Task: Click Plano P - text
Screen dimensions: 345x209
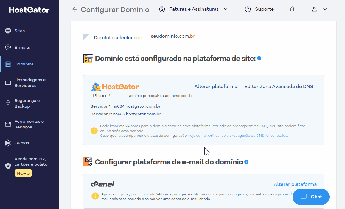Action: 103,96
